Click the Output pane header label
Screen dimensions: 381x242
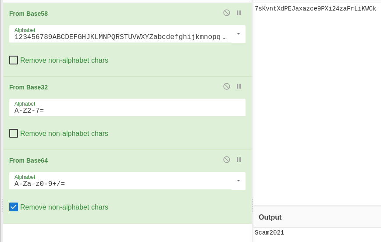point(270,217)
